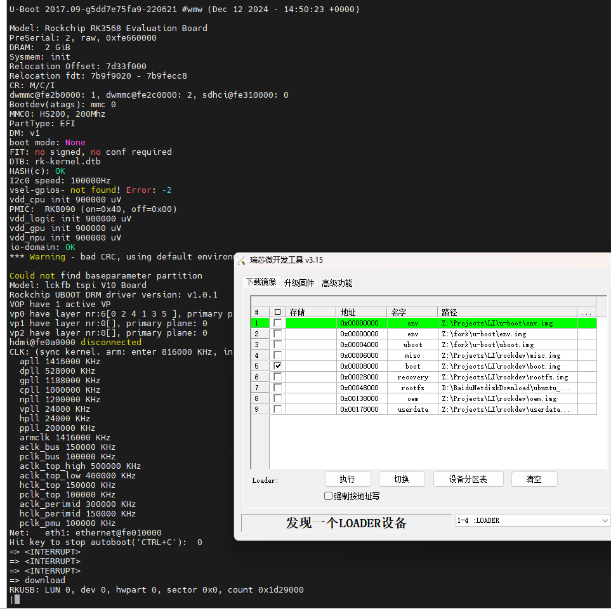Click the U-Boot version line in terminal

point(184,10)
